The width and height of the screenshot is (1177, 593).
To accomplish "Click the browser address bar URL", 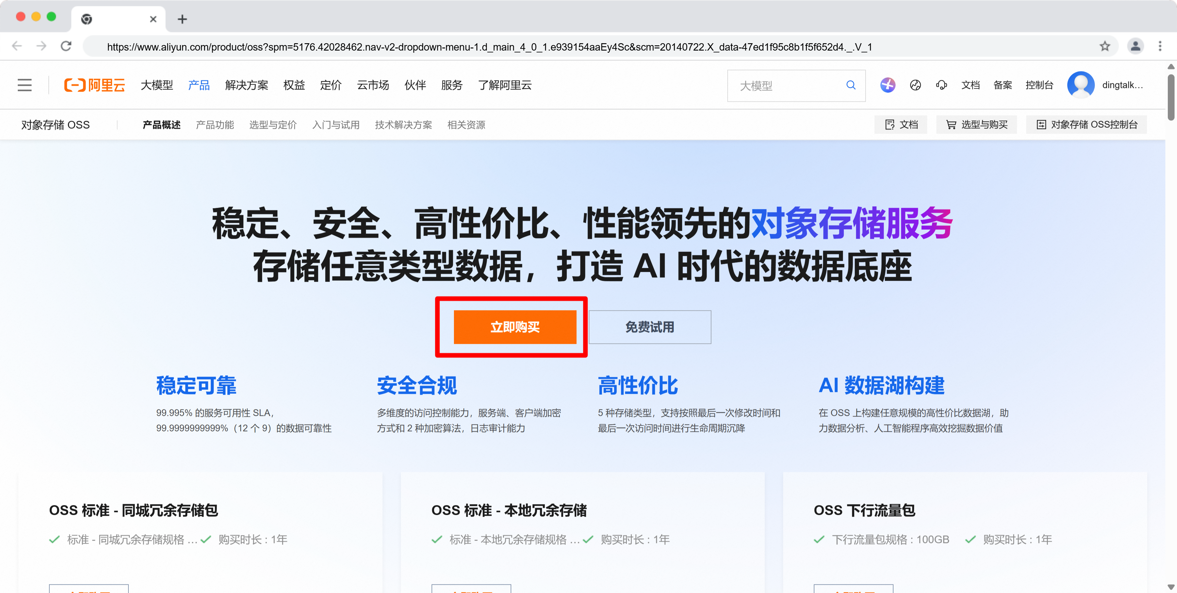I will coord(489,47).
